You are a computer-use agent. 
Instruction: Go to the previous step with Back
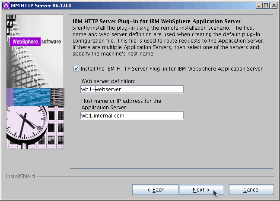[x=155, y=190]
